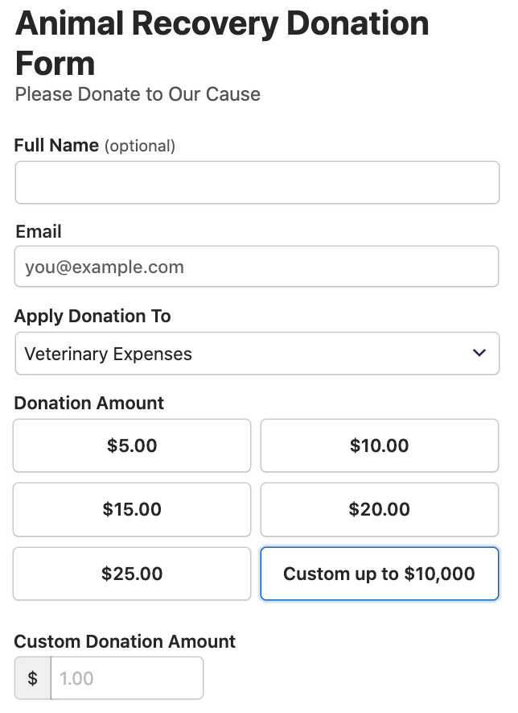Click the Apply Donation To label
Viewport: 518px width, 713px height.
point(92,317)
